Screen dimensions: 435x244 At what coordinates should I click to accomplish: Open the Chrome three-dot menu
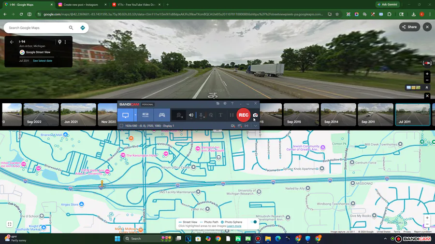[x=430, y=14]
